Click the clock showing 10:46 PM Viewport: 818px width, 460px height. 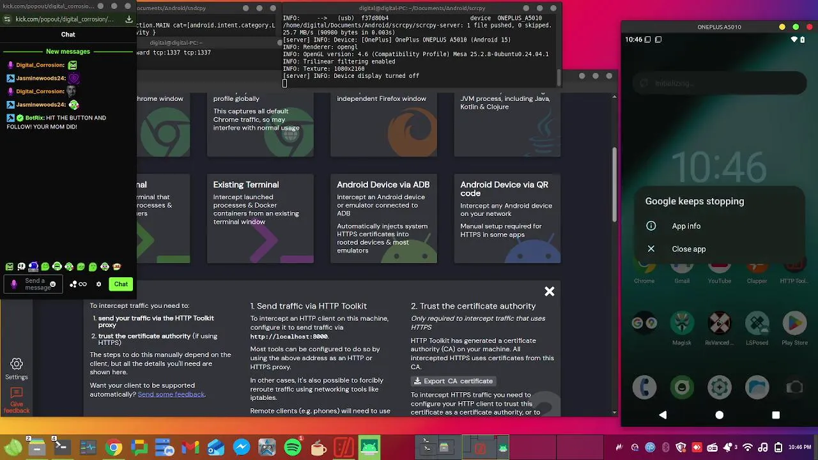tap(799, 447)
